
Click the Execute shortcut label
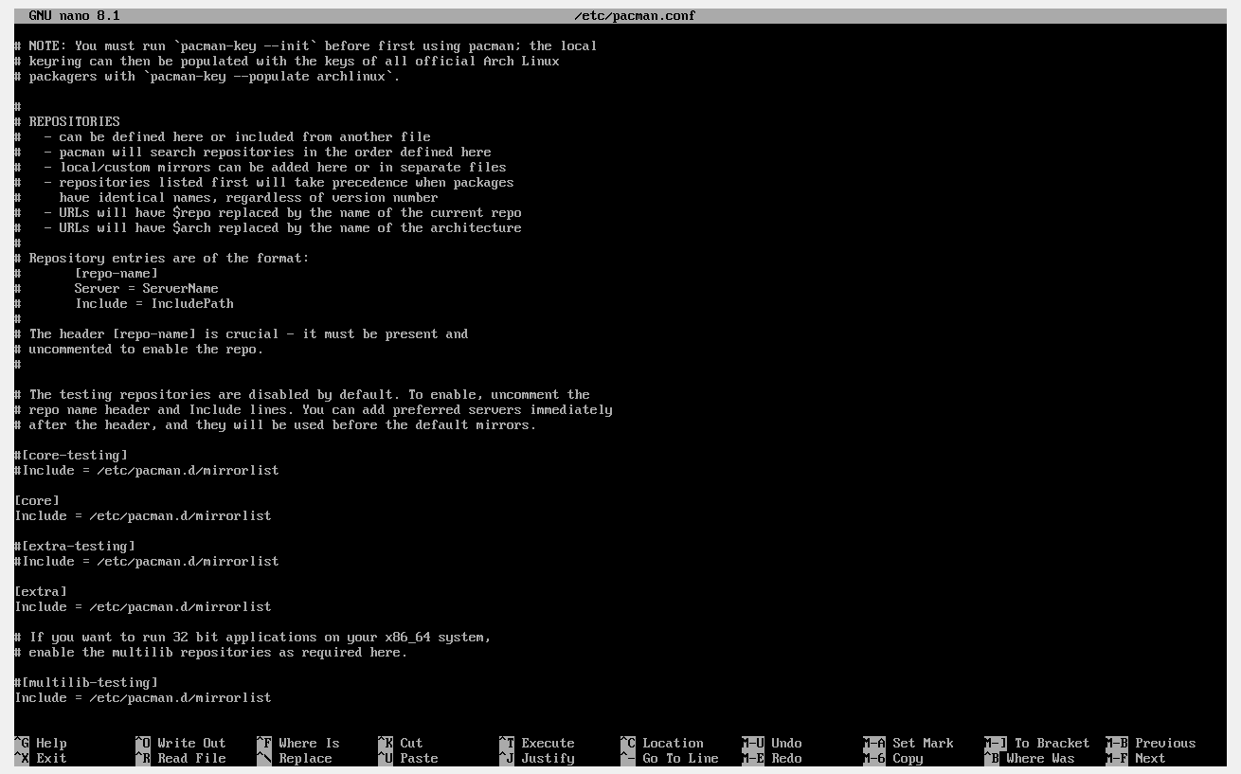pyautogui.click(x=547, y=743)
